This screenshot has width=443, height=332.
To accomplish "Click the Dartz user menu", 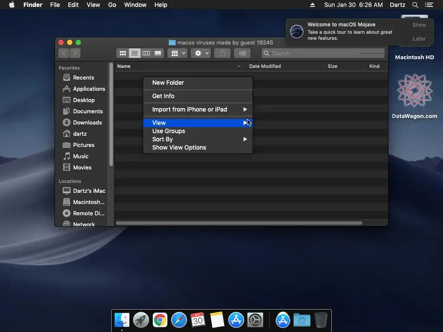I will tap(397, 5).
